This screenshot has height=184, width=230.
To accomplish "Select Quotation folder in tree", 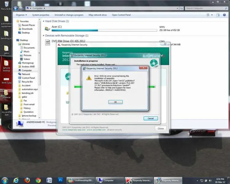I will click(27, 112).
